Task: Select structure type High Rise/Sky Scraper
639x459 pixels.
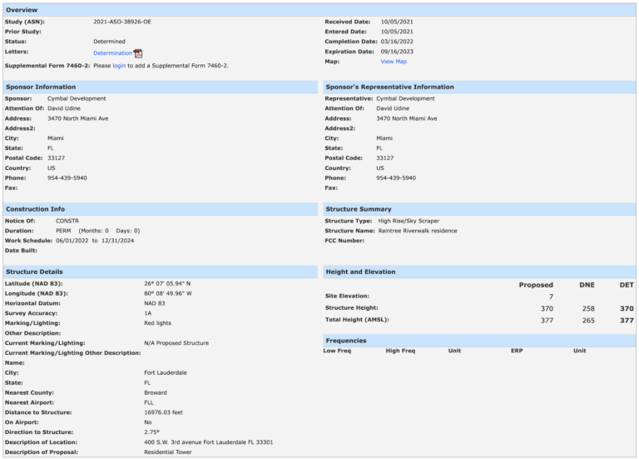Action: click(409, 221)
